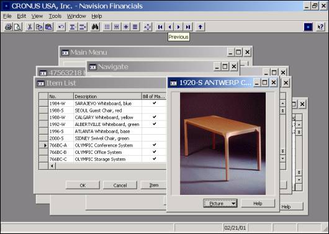Image resolution: width=329 pixels, height=234 pixels.
Task: Click the Undo arrow icon
Action: click(x=61, y=27)
